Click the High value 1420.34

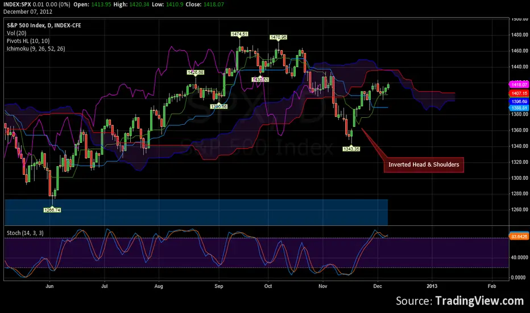click(x=139, y=5)
